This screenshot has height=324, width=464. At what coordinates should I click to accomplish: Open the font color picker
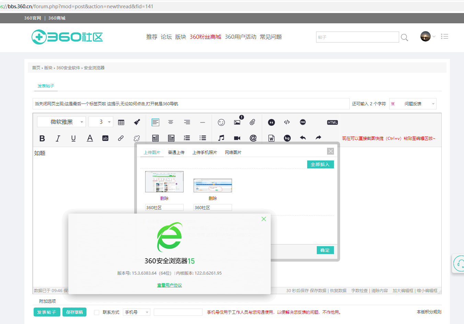90,138
